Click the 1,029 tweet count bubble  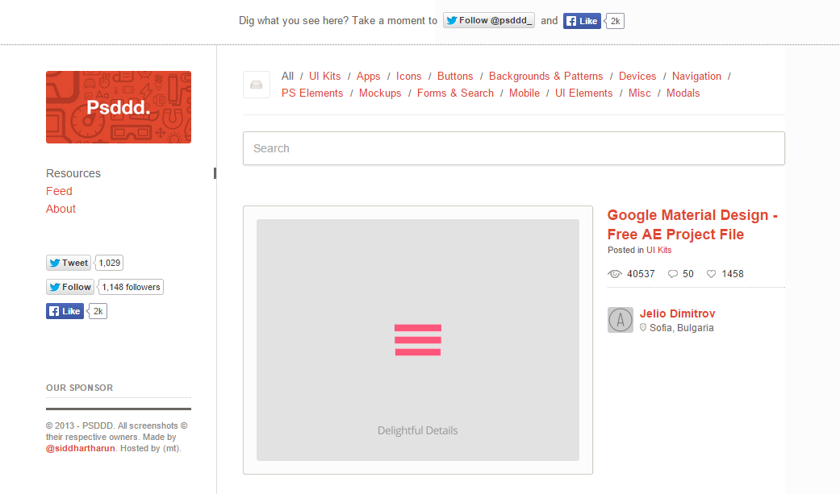coord(109,263)
